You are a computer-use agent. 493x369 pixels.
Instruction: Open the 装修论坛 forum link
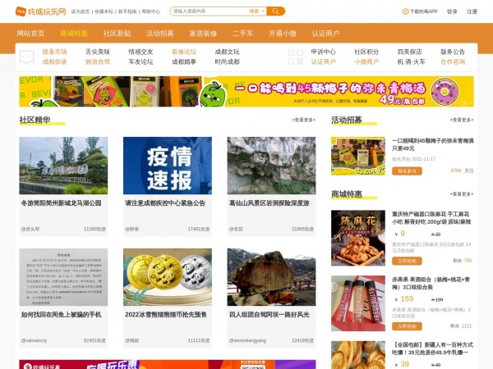184,52
